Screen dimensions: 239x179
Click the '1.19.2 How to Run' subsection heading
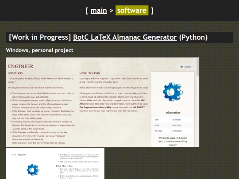pos(64,166)
